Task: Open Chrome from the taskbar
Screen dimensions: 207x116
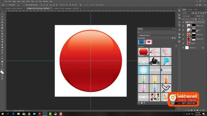Action: click(x=29, y=114)
